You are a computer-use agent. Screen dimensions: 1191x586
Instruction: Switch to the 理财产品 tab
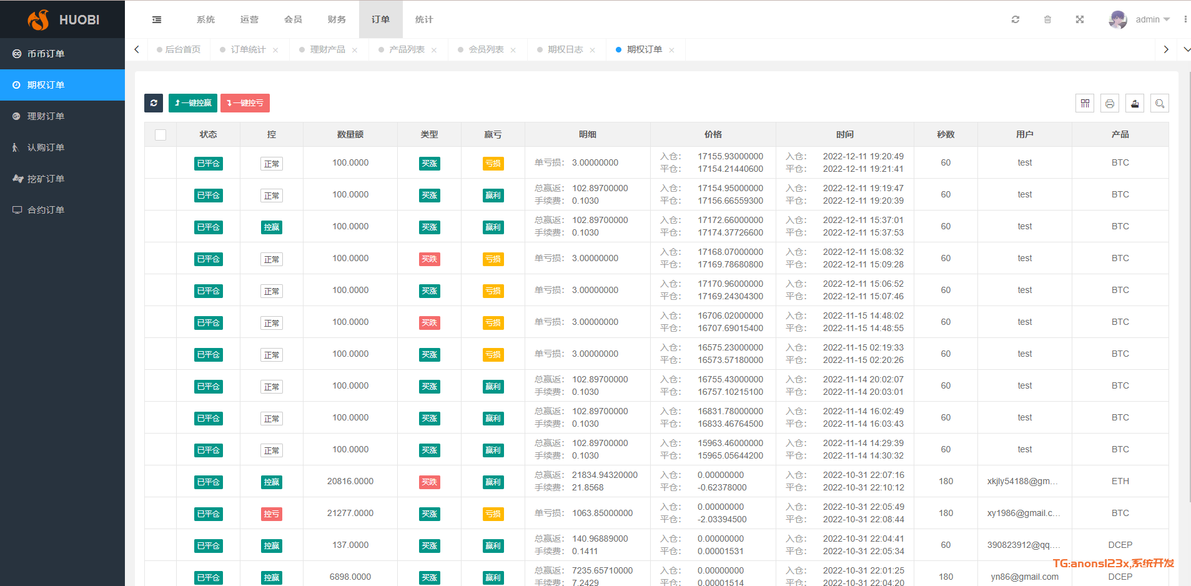pyautogui.click(x=327, y=49)
